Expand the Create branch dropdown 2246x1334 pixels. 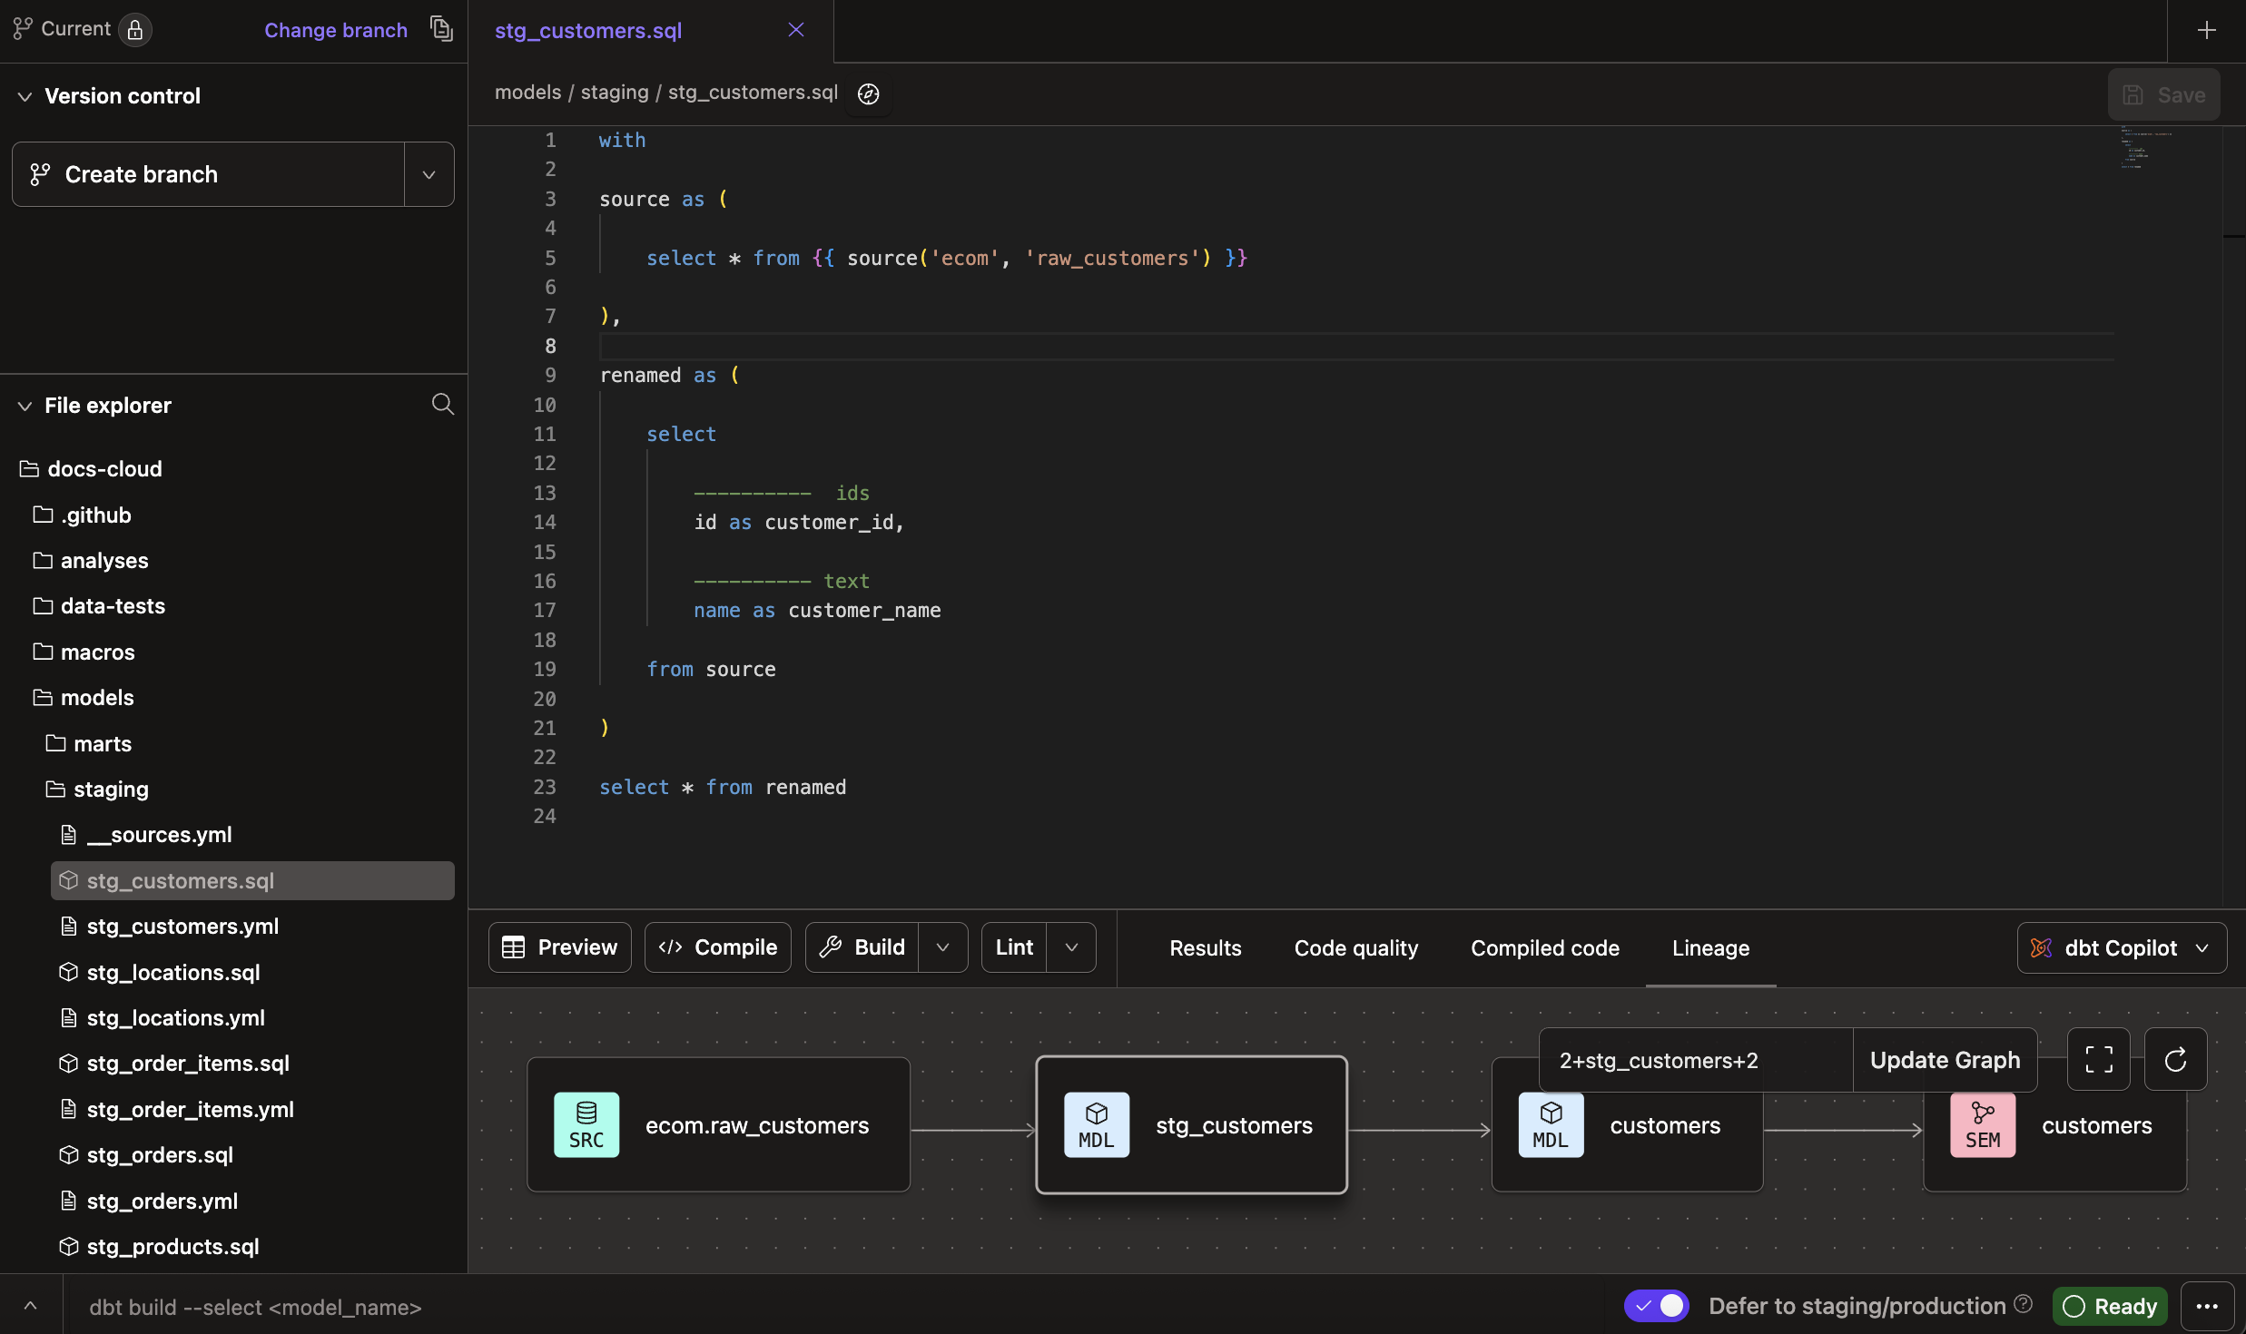pyautogui.click(x=428, y=173)
